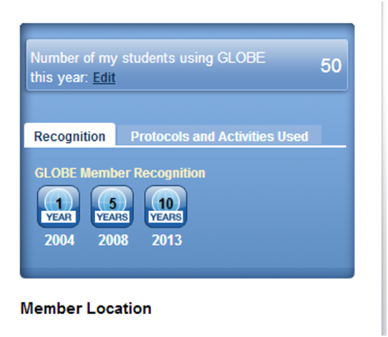Click the GLOBE Member Recognition heading

click(x=120, y=173)
